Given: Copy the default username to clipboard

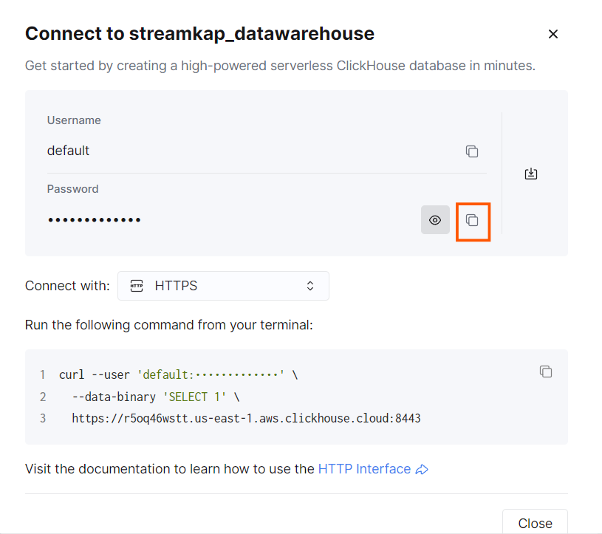Looking at the screenshot, I should (x=472, y=151).
